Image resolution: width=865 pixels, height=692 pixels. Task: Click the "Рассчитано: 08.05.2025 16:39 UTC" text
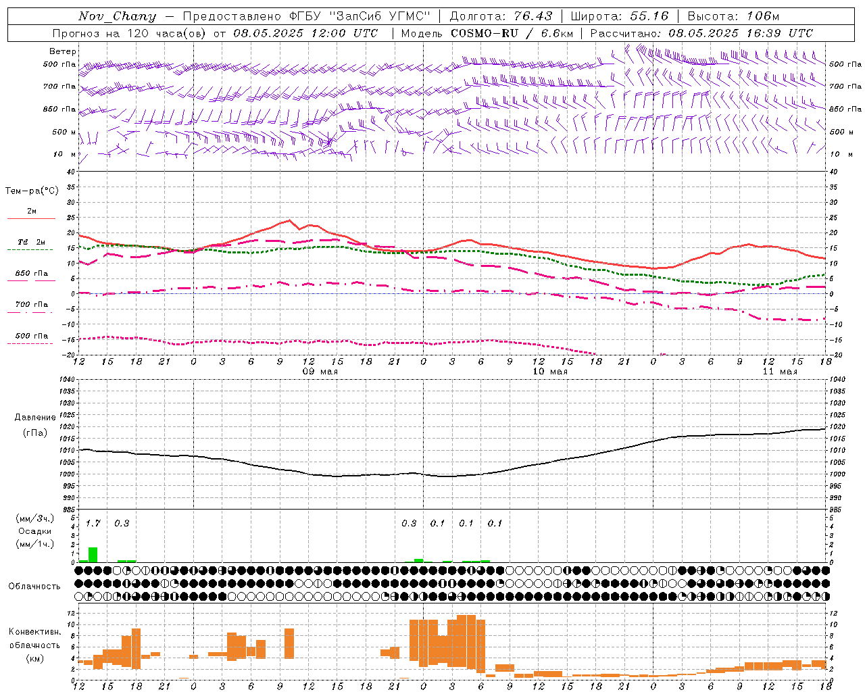click(x=701, y=33)
